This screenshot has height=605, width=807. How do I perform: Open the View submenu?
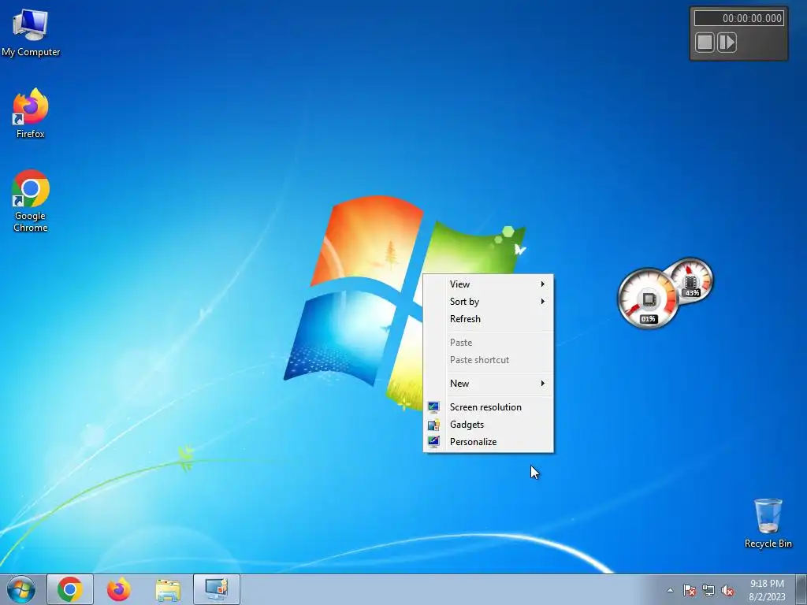click(489, 284)
